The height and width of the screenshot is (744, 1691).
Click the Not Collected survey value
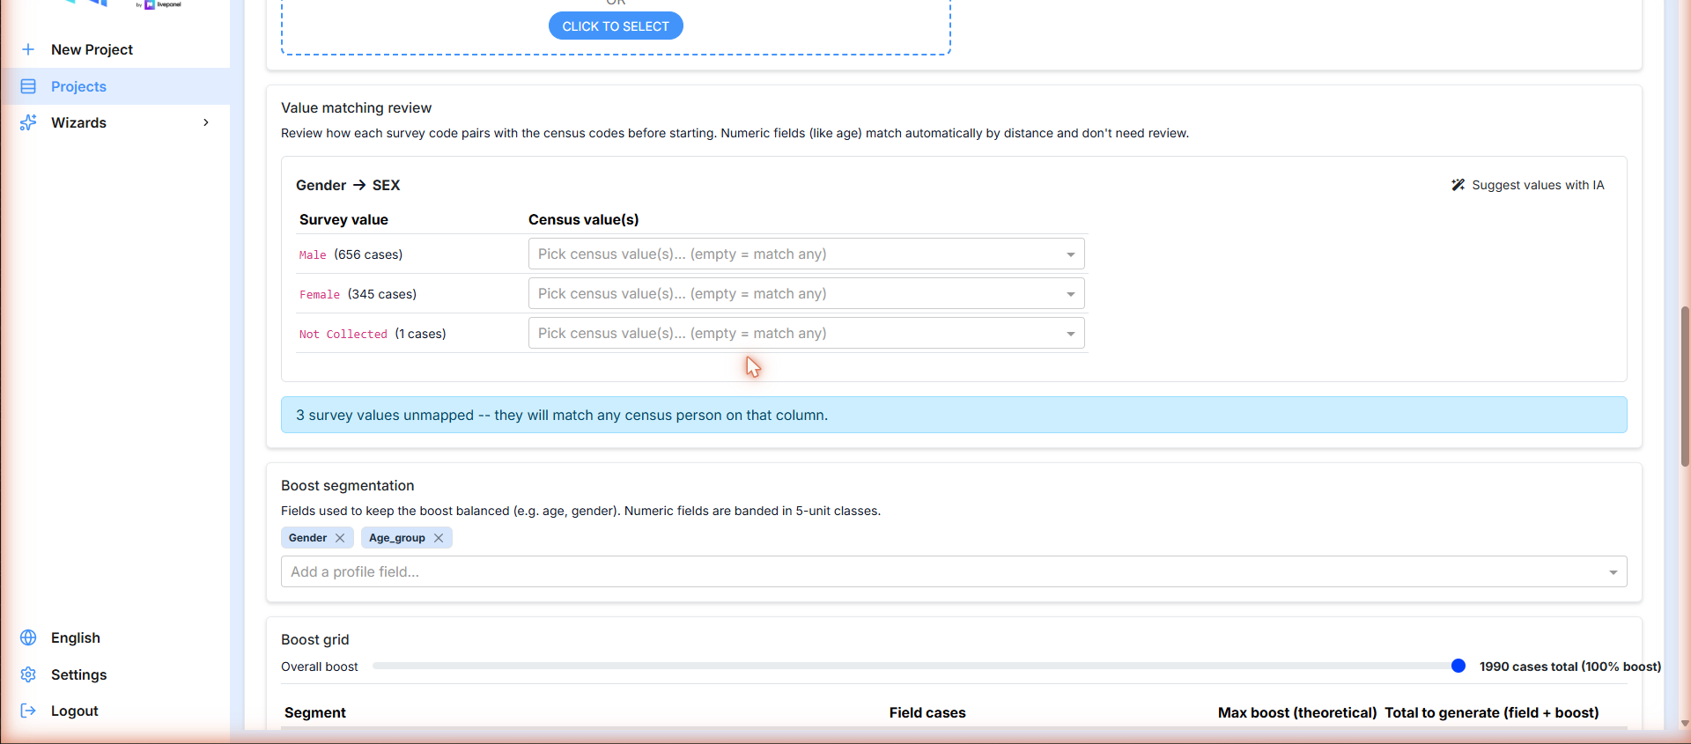pyautogui.click(x=343, y=334)
